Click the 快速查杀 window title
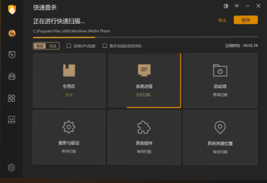 point(45,7)
